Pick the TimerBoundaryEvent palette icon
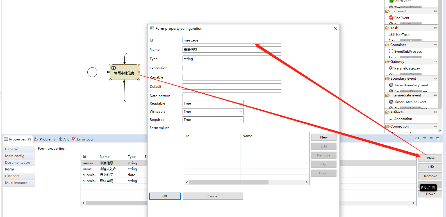 [391, 85]
